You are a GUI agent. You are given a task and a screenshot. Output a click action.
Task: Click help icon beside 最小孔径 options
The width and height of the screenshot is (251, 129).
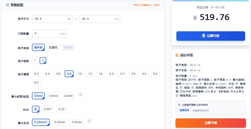click(89, 121)
